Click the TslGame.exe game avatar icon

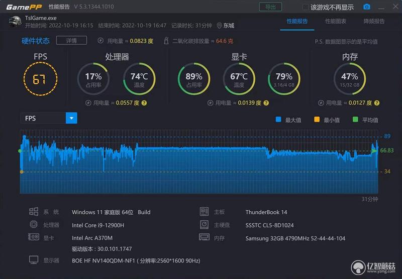pyautogui.click(x=15, y=22)
